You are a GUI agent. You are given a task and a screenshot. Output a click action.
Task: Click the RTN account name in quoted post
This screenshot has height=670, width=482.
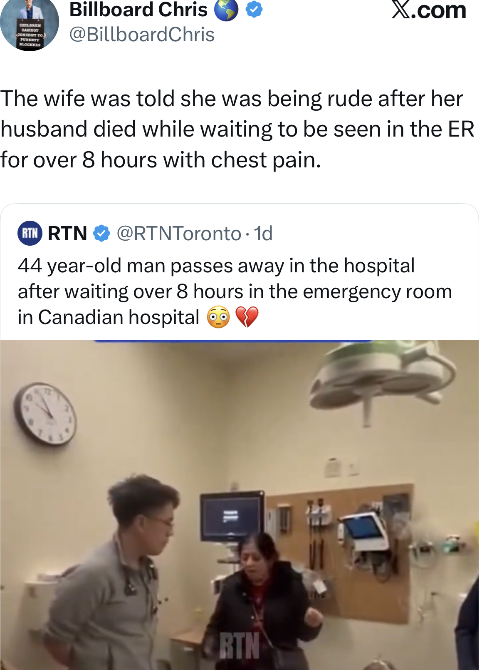(x=67, y=233)
